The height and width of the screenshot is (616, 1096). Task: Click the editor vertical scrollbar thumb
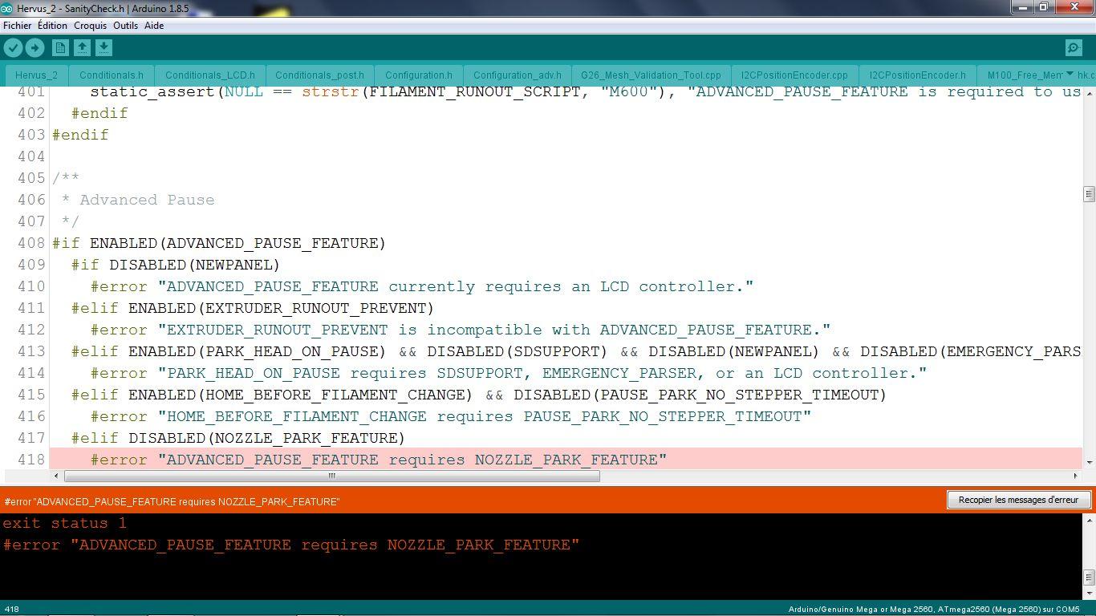[1089, 194]
